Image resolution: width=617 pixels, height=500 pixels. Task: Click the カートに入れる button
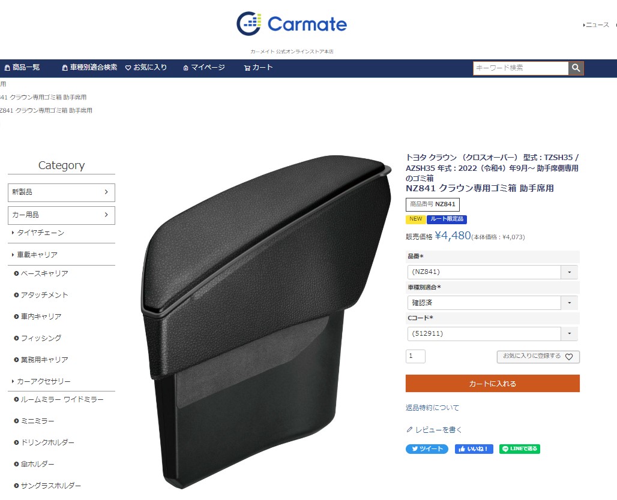(x=493, y=383)
